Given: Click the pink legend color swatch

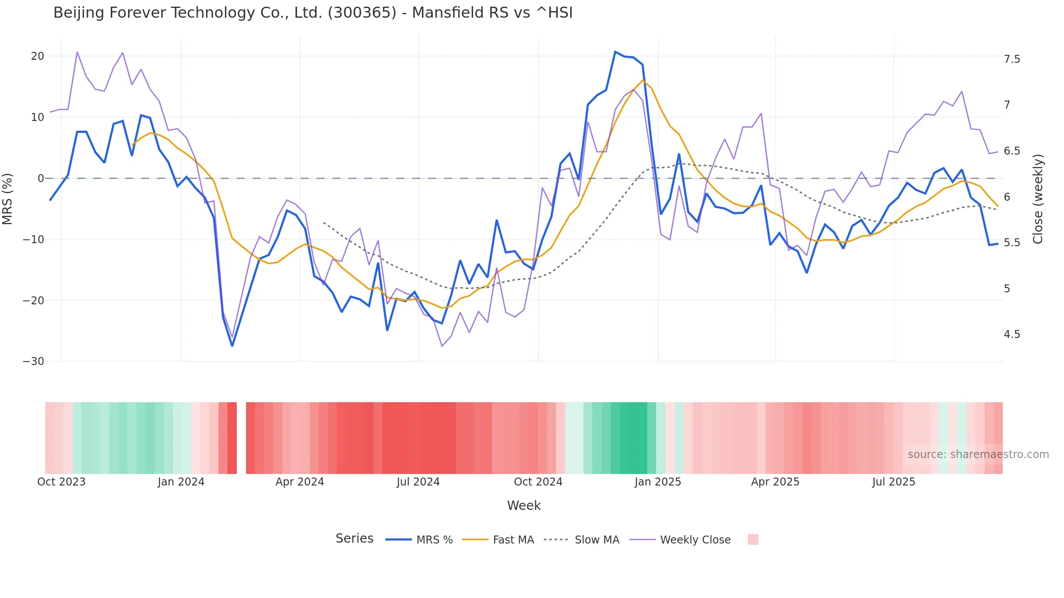Looking at the screenshot, I should click(753, 539).
